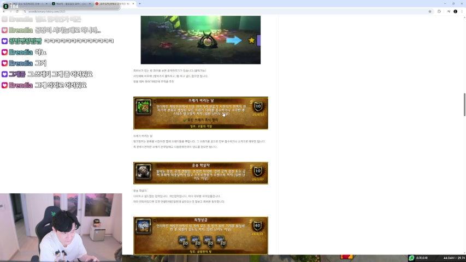Bookmark this page with the star icon
The height and width of the screenshot is (262, 466).
click(430, 11)
